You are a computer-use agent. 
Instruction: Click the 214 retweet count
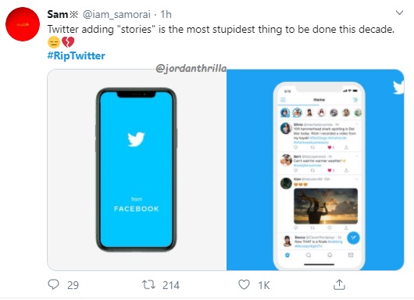click(171, 285)
